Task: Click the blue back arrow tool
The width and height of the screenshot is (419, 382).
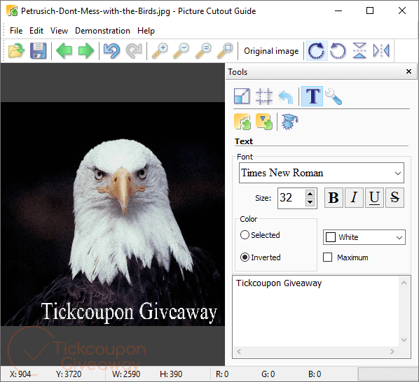Action: [286, 97]
